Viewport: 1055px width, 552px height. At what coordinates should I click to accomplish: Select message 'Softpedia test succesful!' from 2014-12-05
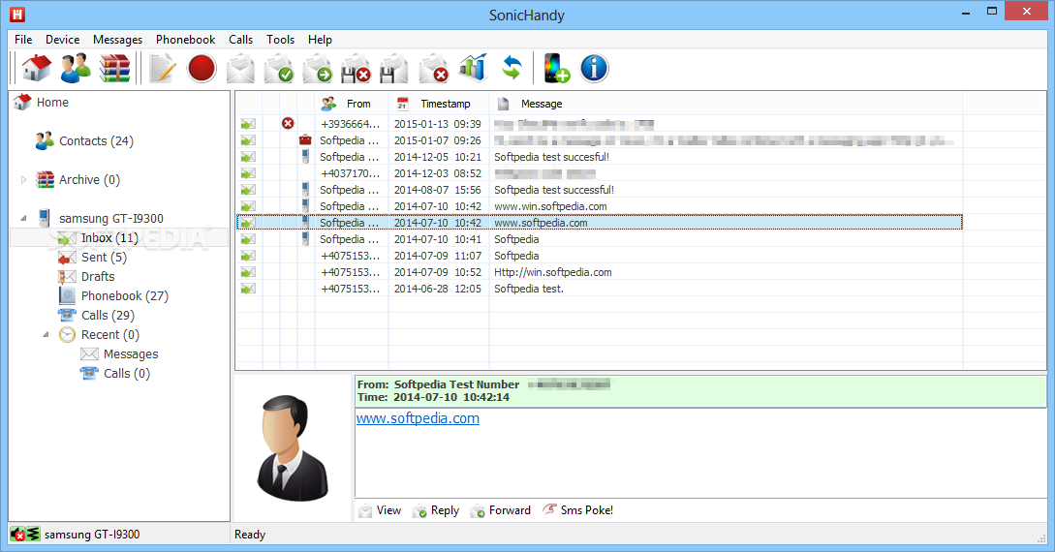pos(599,157)
